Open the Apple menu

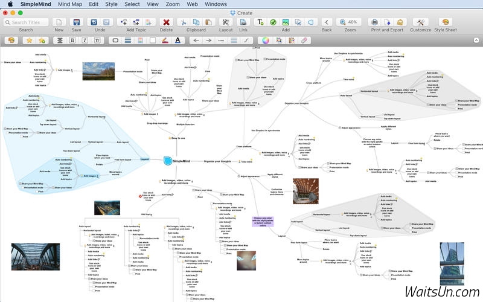(10, 4)
